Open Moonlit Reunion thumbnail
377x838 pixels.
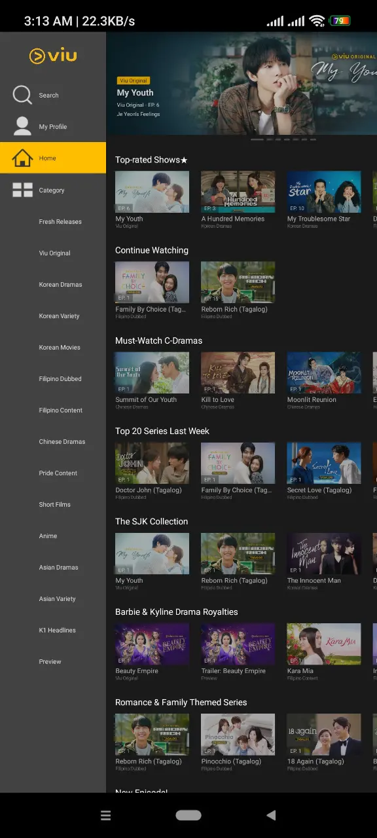[x=324, y=373]
